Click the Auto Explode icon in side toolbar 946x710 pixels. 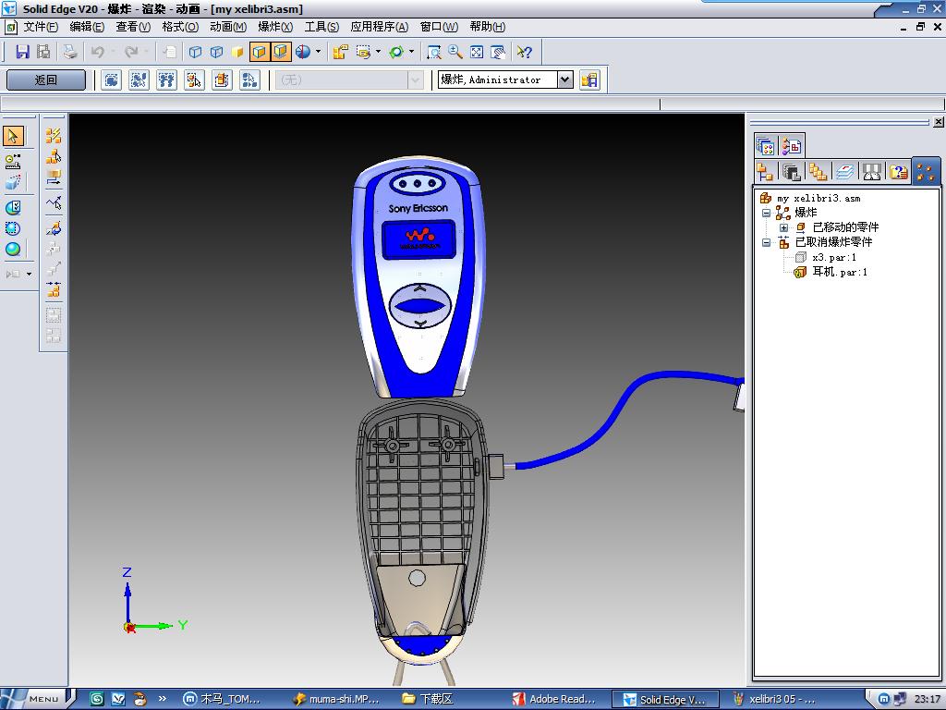pyautogui.click(x=54, y=135)
